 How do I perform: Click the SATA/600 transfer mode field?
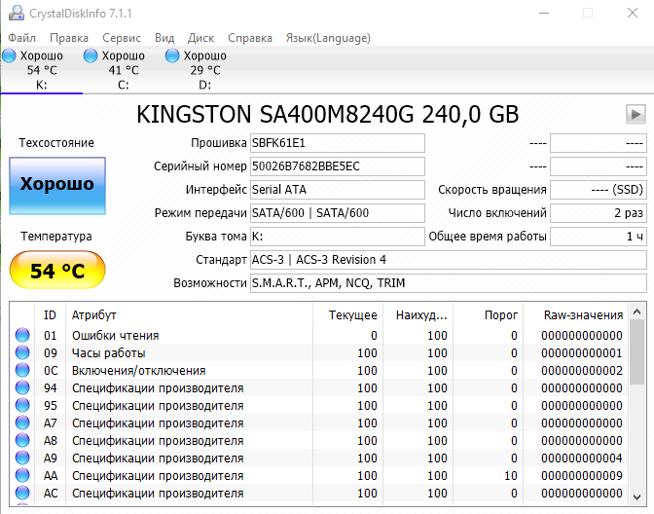(338, 213)
